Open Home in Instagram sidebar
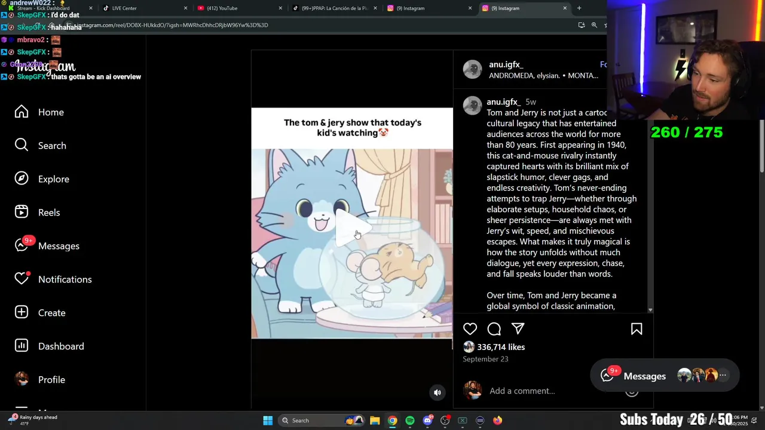The image size is (765, 430). [39, 112]
